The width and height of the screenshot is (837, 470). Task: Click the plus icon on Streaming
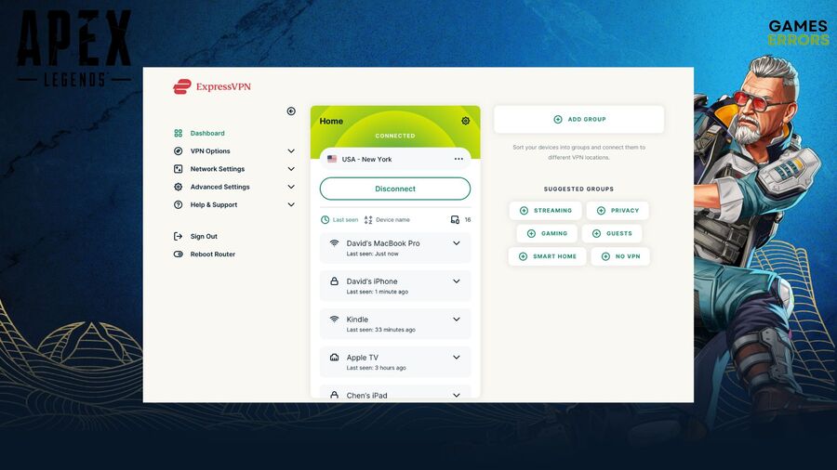coord(524,211)
